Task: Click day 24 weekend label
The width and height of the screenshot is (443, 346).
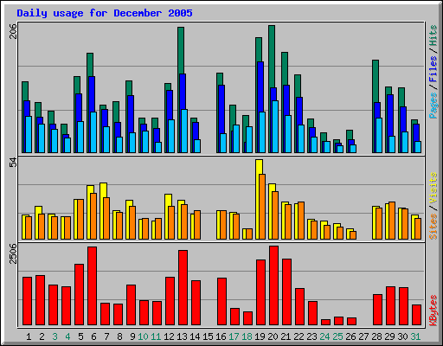Action: pos(324,336)
